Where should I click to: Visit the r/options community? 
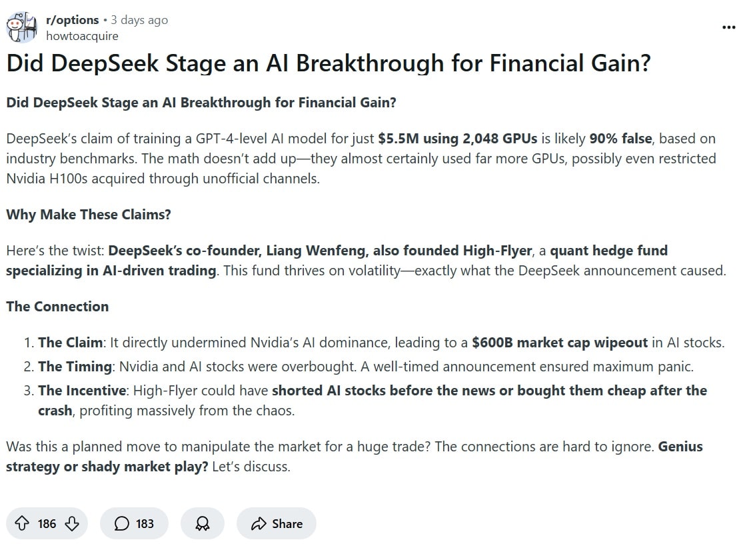click(73, 19)
